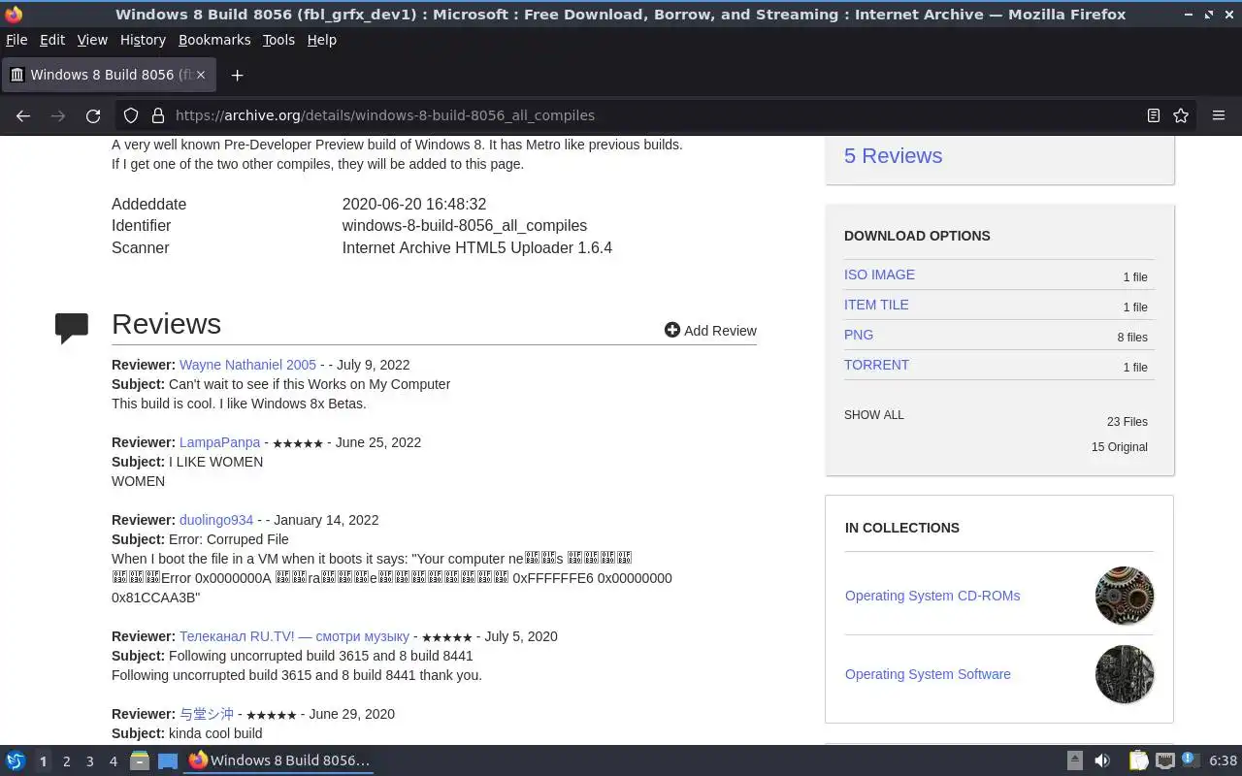The width and height of the screenshot is (1242, 776).
Task: Open reviewer Телеканал RU.TV! profile
Action: [294, 636]
